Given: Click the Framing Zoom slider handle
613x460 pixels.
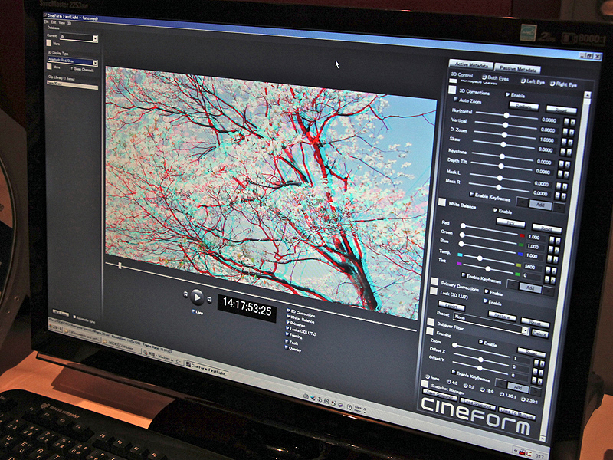Looking at the screenshot, I should [454, 345].
